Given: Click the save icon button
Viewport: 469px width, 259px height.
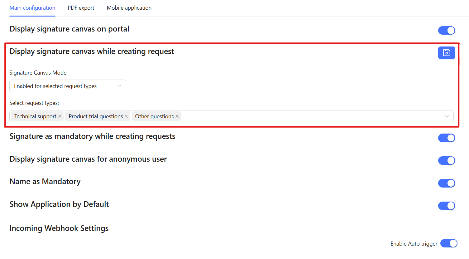Looking at the screenshot, I should pos(446,53).
